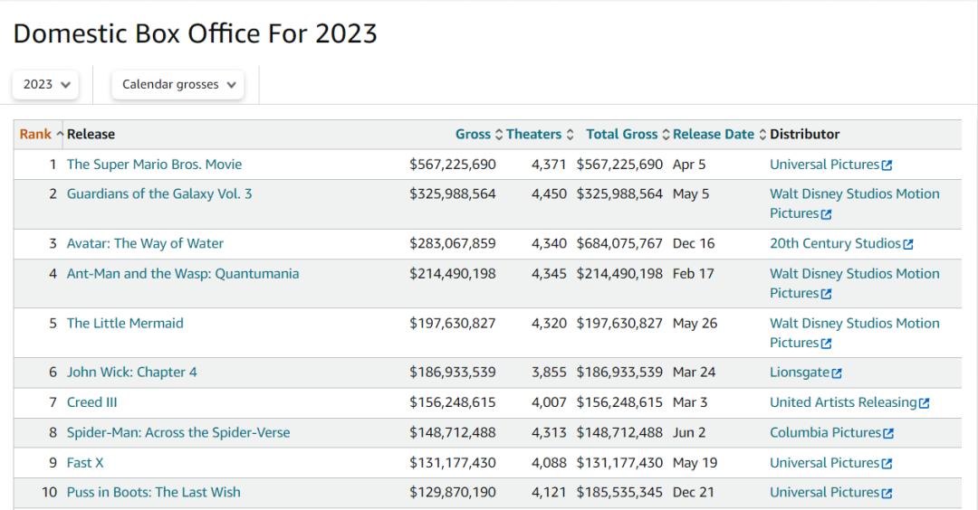The height and width of the screenshot is (510, 978).
Task: Open the 2023 year dropdown
Action: click(x=46, y=84)
